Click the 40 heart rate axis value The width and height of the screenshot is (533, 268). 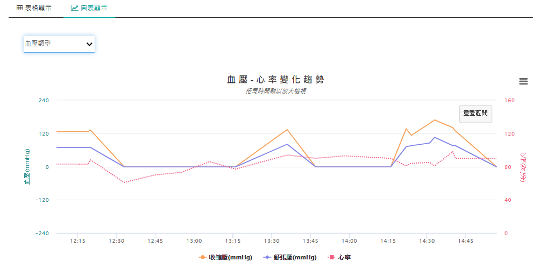point(508,200)
